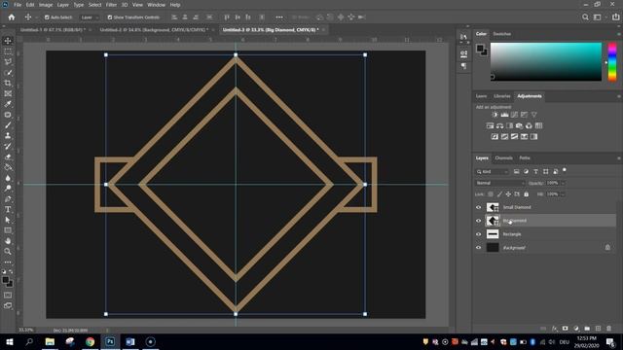
Task: Open the Filter menu
Action: (111, 5)
